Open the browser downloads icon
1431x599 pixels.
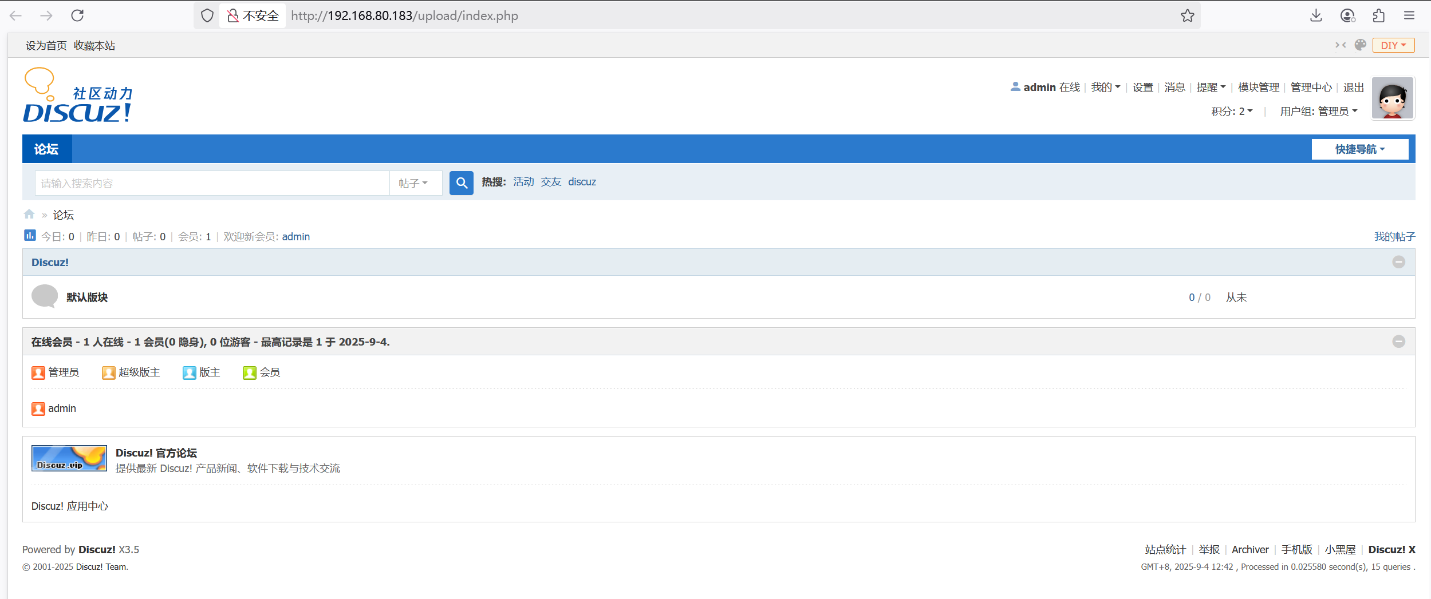[x=1316, y=15]
